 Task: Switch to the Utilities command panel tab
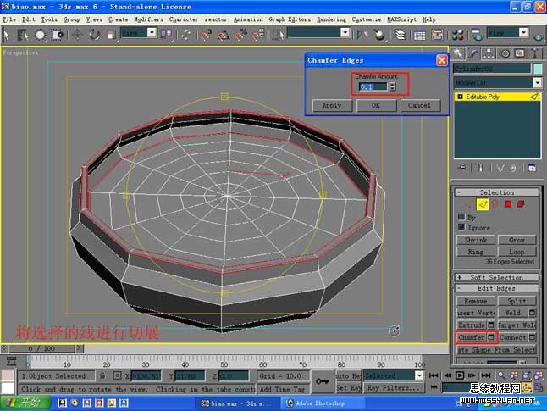coord(535,53)
